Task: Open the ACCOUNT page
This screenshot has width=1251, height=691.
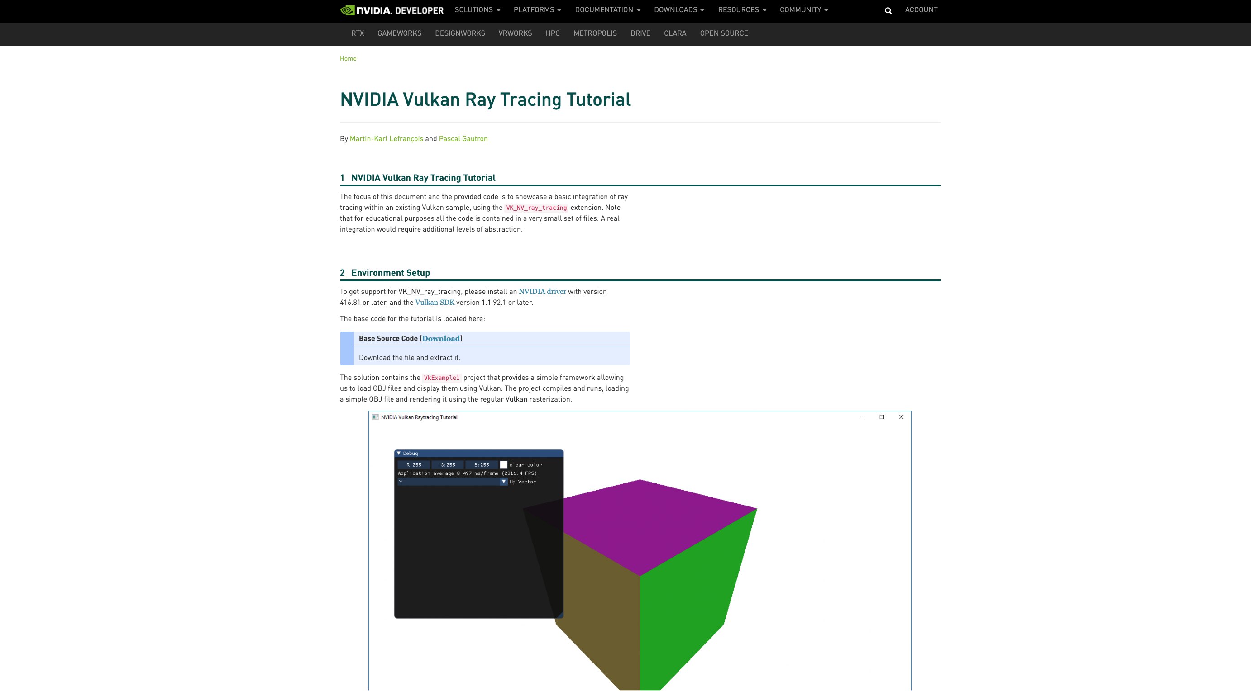Action: [x=921, y=9]
